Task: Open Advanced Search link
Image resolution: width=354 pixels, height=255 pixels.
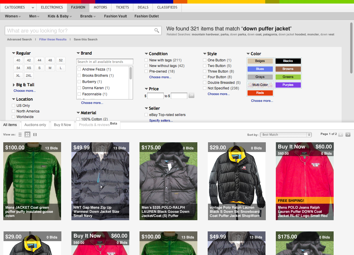Action: 19,40
